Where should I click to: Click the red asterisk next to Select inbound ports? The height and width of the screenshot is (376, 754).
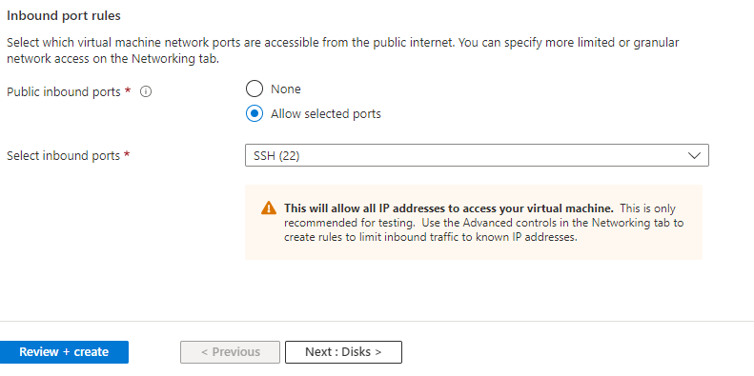pyautogui.click(x=127, y=154)
